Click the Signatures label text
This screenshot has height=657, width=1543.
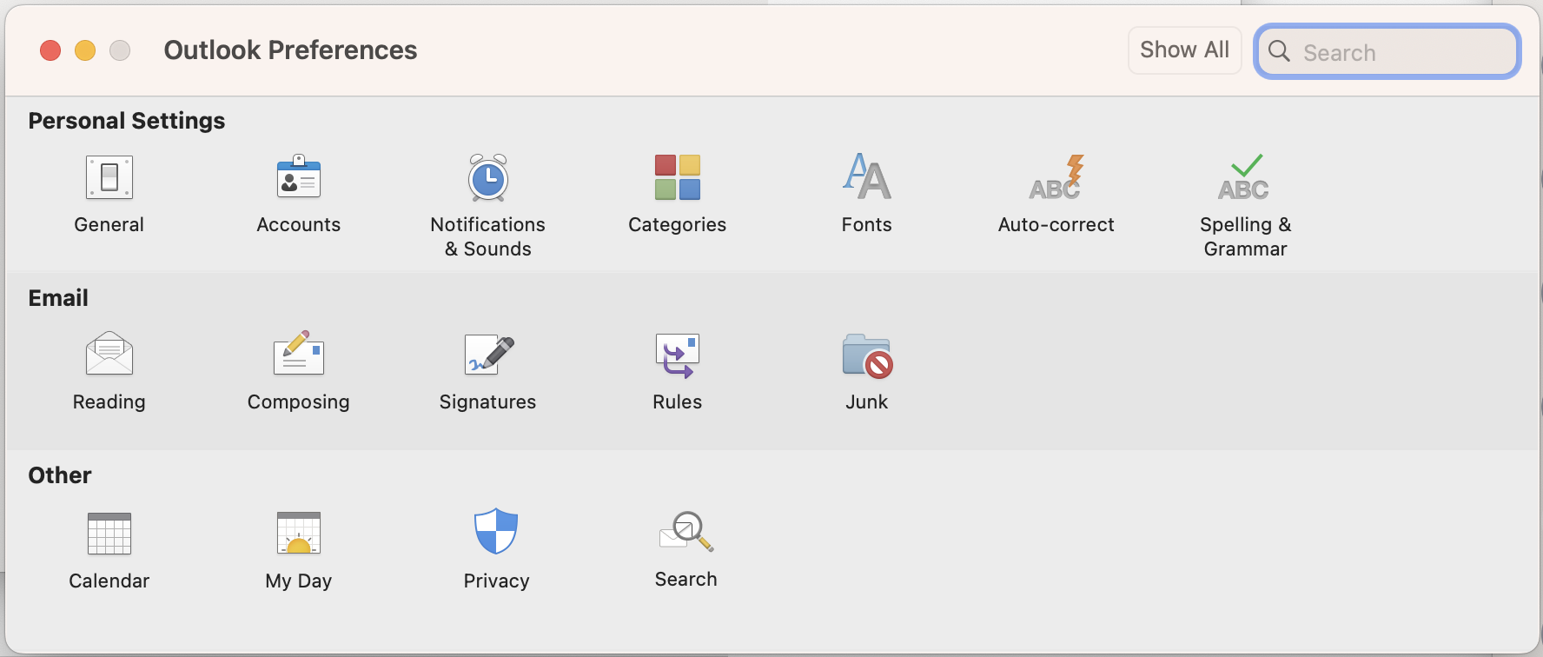point(488,402)
